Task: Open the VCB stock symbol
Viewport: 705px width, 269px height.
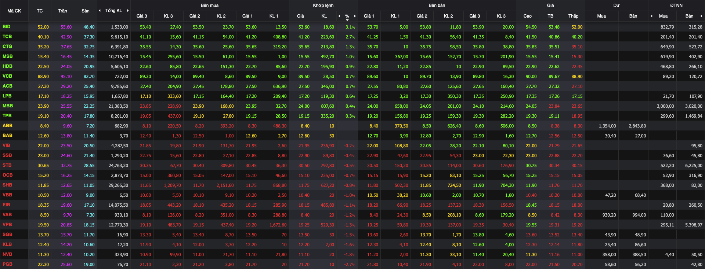Action: [x=7, y=76]
